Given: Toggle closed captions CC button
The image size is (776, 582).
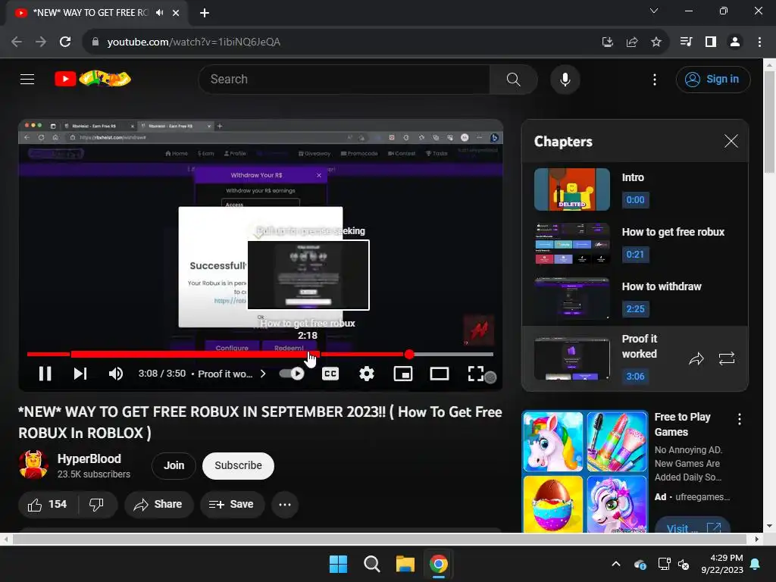Looking at the screenshot, I should [x=330, y=374].
